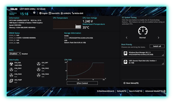
Task: Load defaults with Default(F5)
Action: [x=121, y=91]
